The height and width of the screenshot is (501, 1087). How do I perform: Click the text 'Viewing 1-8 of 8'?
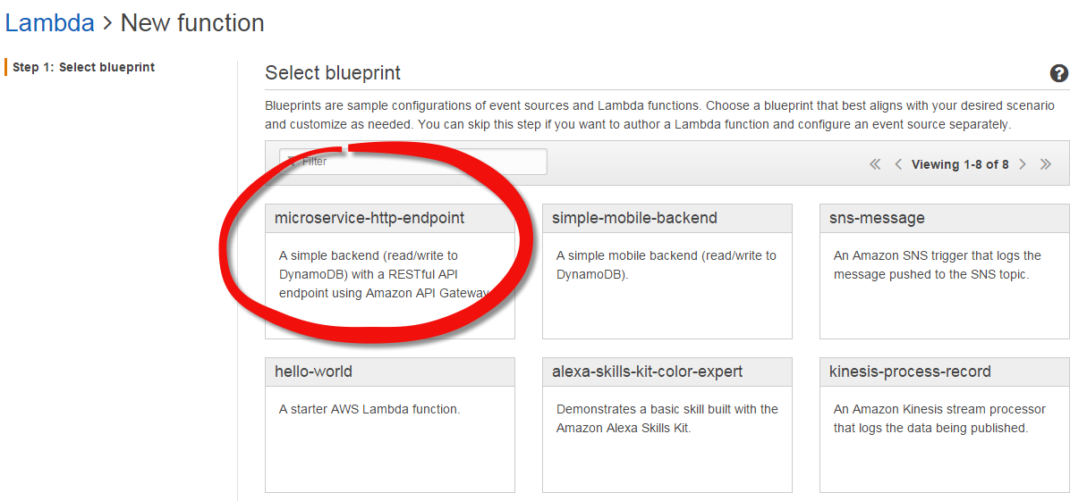pos(960,164)
